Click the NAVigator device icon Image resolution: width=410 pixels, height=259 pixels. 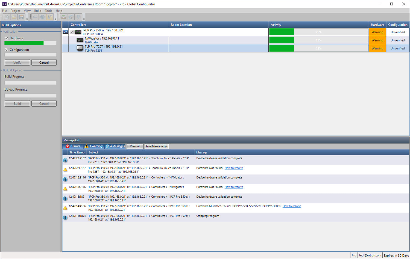pos(80,40)
